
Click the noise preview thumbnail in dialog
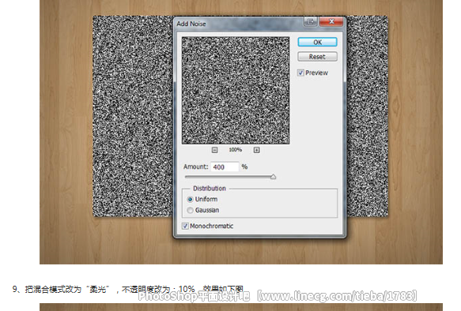(x=236, y=90)
